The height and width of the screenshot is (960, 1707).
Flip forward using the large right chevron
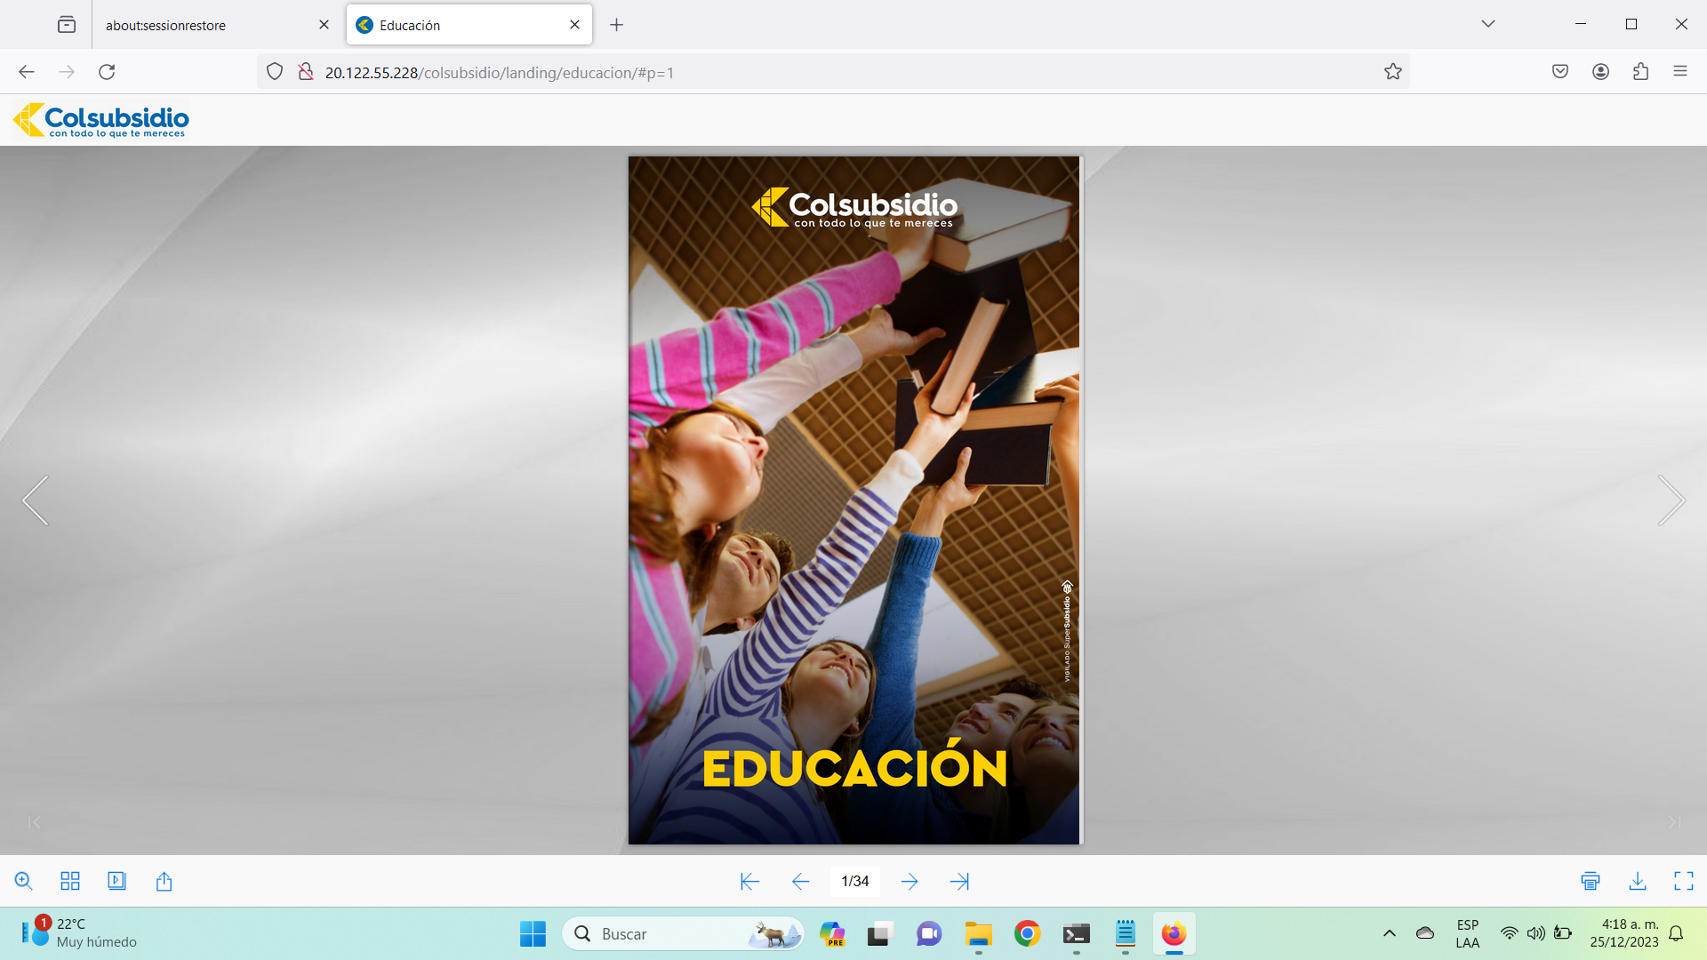point(1671,500)
